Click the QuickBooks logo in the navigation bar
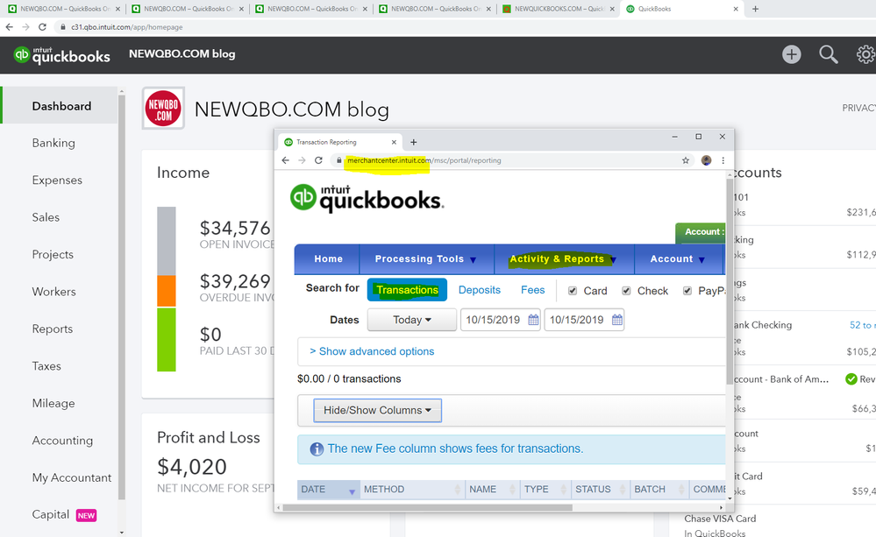The image size is (876, 537). [61, 54]
